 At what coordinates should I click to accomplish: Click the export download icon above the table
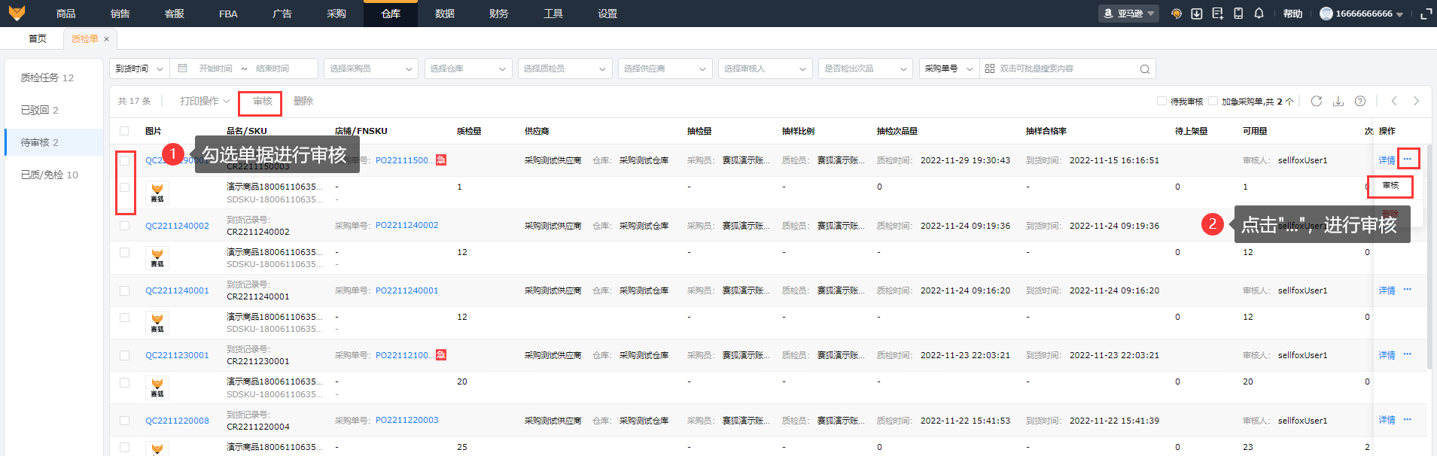(1338, 101)
